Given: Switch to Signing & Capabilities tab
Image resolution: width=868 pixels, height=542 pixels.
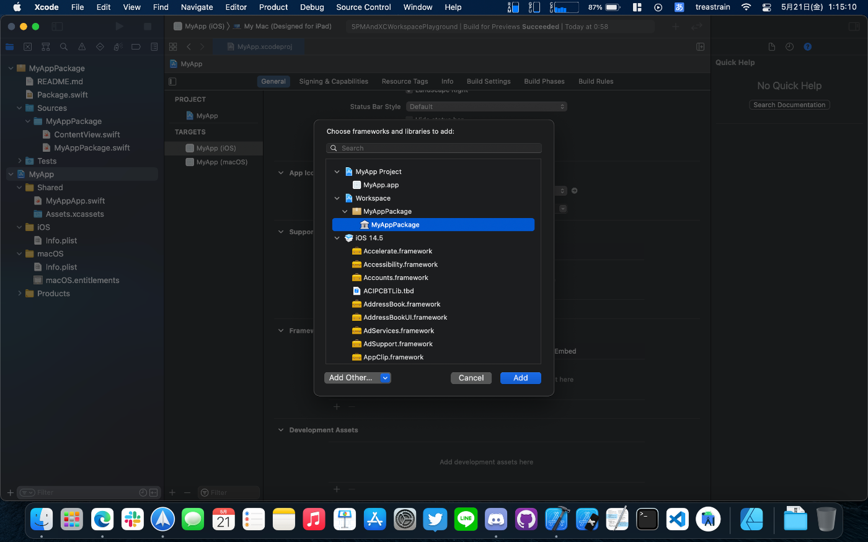Looking at the screenshot, I should [334, 82].
